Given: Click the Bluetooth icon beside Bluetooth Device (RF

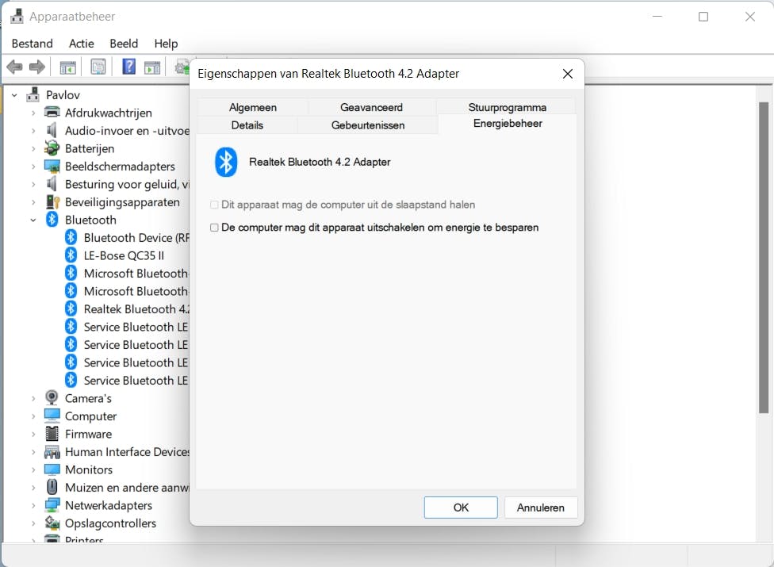Looking at the screenshot, I should (71, 237).
